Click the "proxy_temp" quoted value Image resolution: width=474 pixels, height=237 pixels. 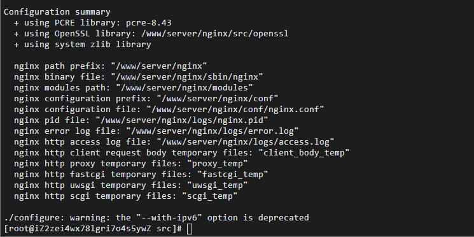[218, 164]
